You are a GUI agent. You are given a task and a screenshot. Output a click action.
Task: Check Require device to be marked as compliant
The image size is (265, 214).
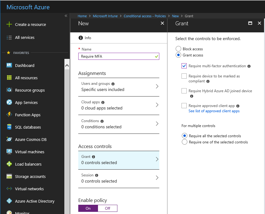(x=184, y=76)
